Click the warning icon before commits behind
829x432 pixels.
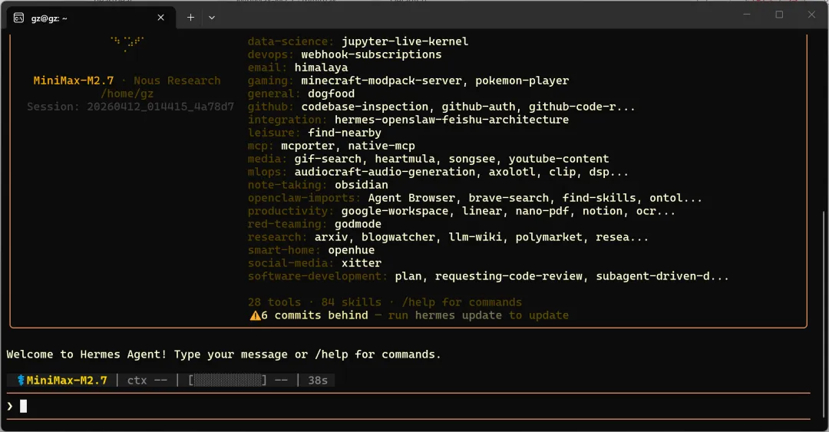tap(255, 315)
